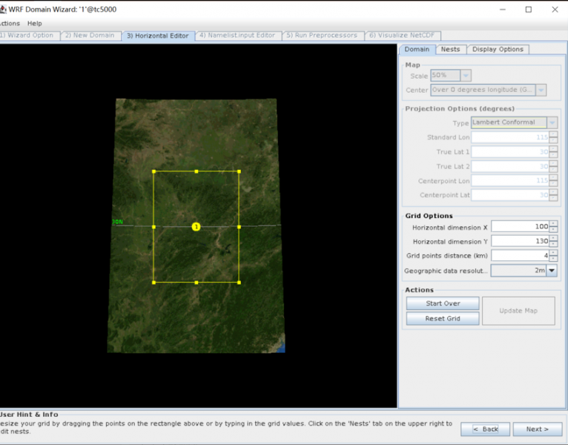Click the WRF Domain Wizard title bar icon
Screen dimensions: 568x445
[3, 10]
